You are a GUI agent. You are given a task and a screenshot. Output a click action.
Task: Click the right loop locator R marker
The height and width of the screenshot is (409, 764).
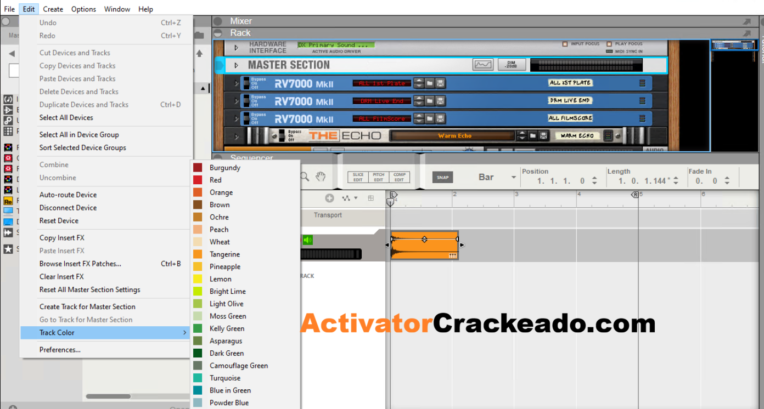point(635,195)
